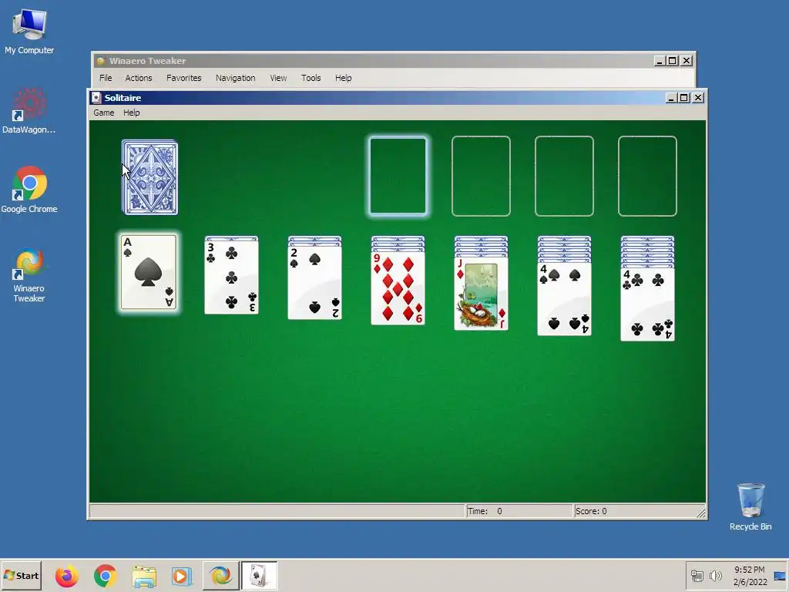Select the Ace of Spades card
The width and height of the screenshot is (789, 592).
click(x=149, y=272)
